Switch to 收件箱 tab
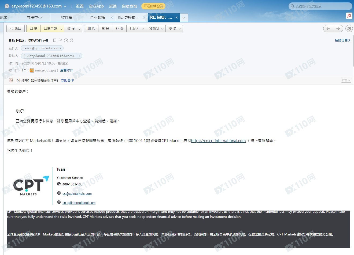Viewport: 354px width, 255px height. [x=67, y=17]
